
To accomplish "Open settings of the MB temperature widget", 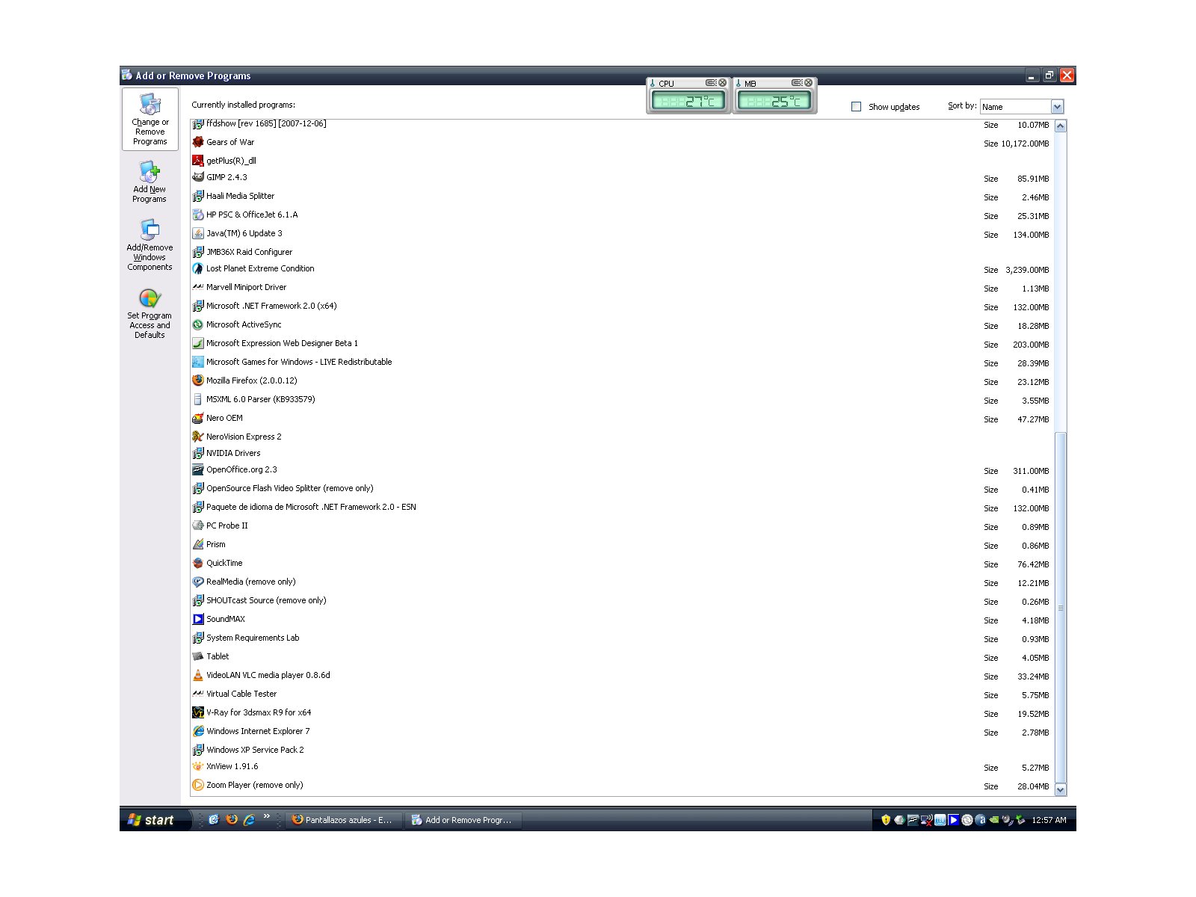I will click(x=797, y=83).
